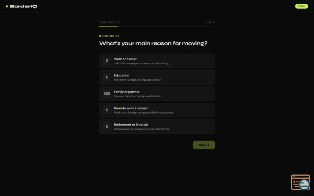This screenshot has height=196, width=314.
Task: Click the Work or career icon box
Action: pyautogui.click(x=107, y=61)
